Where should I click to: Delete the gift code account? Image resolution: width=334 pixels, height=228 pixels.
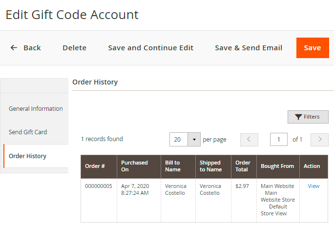click(74, 48)
